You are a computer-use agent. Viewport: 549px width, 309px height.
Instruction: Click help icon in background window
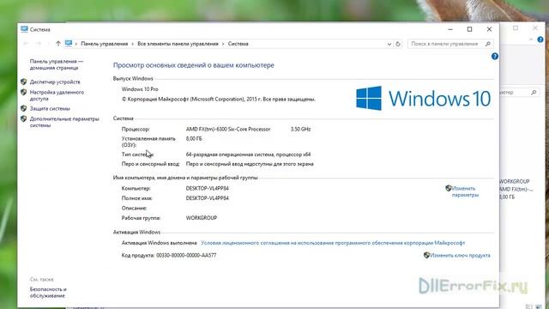tap(540, 39)
